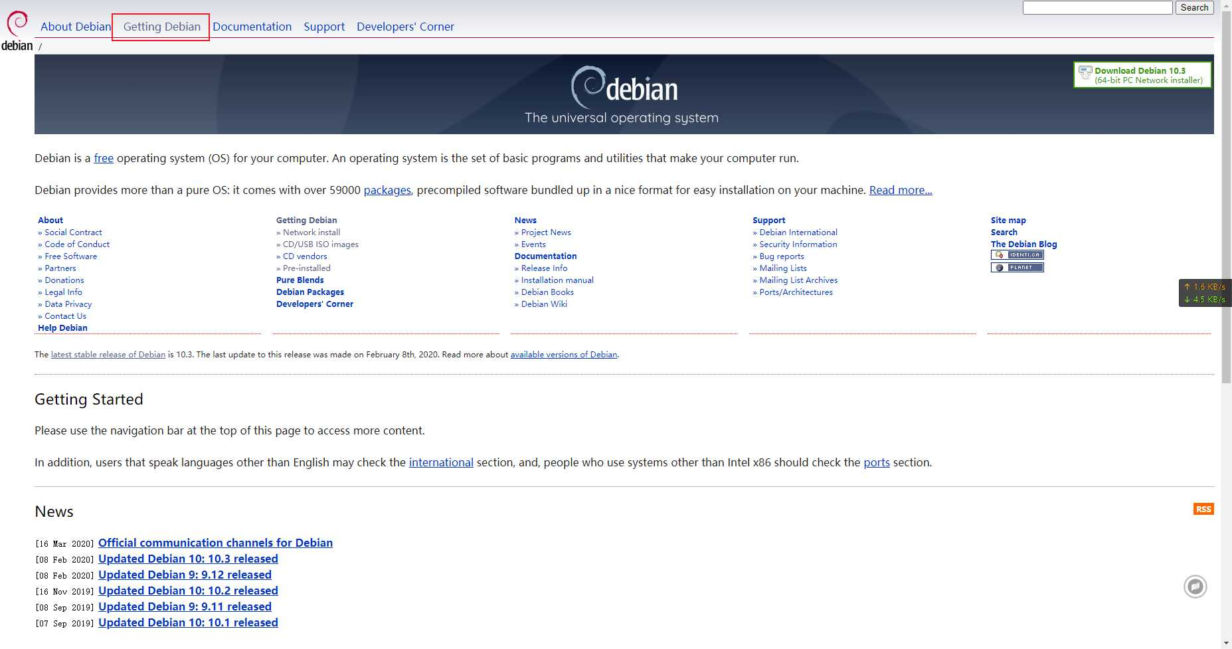The image size is (1232, 649).
Task: Click the identi.ca badge icon
Action: pyautogui.click(x=1017, y=255)
